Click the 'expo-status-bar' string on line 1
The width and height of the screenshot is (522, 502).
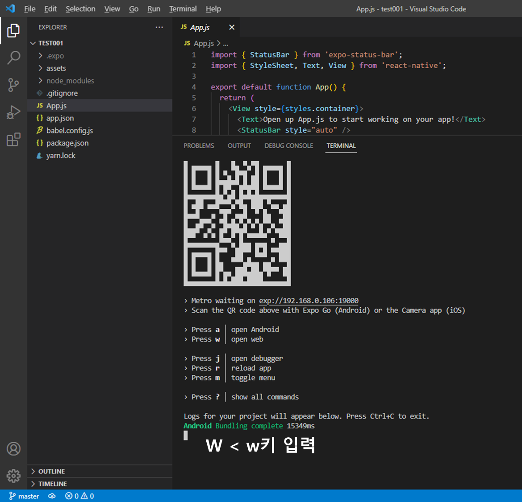pos(363,54)
